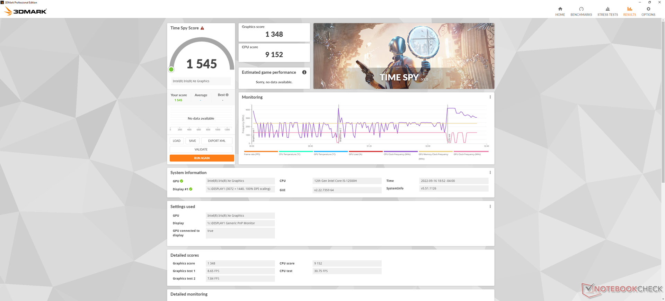Click Graphics test 2 7.84 FPS value
The height and width of the screenshot is (301, 665).
coord(240,279)
